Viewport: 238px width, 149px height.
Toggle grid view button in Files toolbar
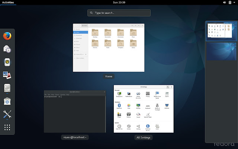135,26
